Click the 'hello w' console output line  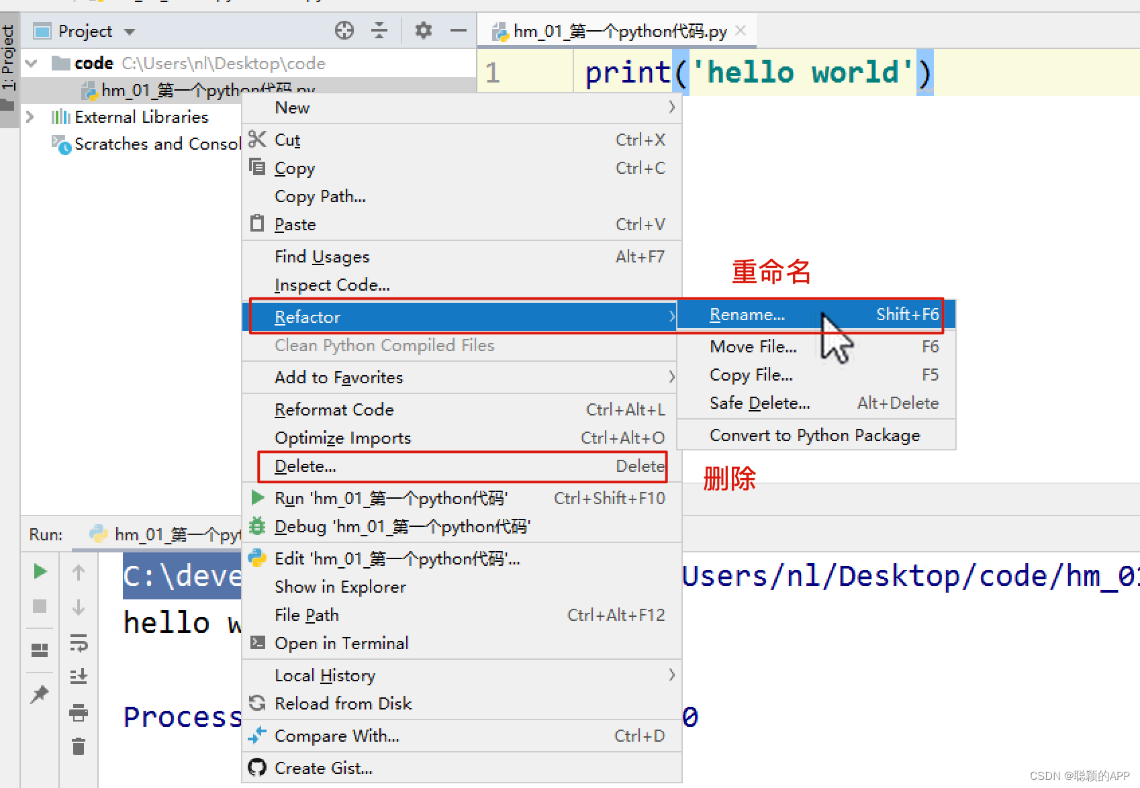tap(183, 623)
